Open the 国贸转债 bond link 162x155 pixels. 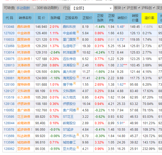coord(24,40)
